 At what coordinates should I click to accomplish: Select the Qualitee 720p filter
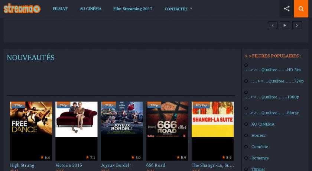click(x=277, y=81)
